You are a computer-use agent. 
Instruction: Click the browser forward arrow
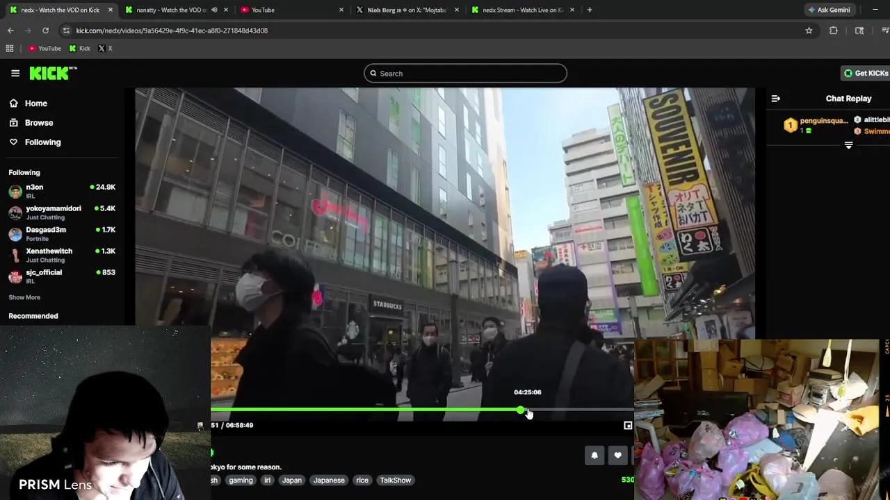[x=28, y=31]
